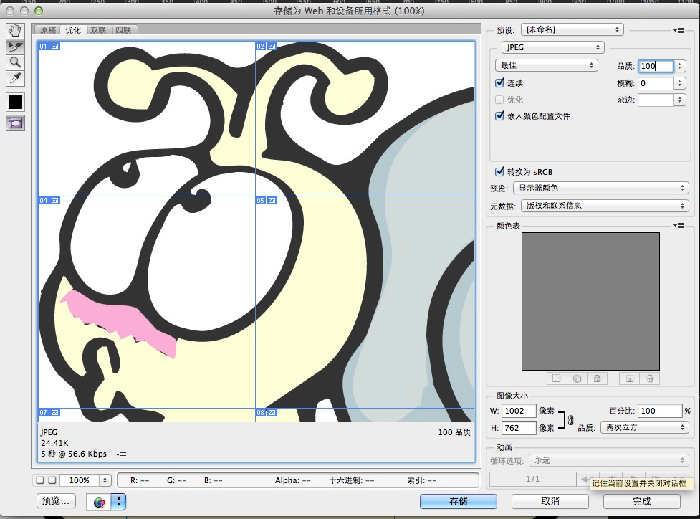
Task: Click the 品质 quality input field
Action: [x=656, y=66]
